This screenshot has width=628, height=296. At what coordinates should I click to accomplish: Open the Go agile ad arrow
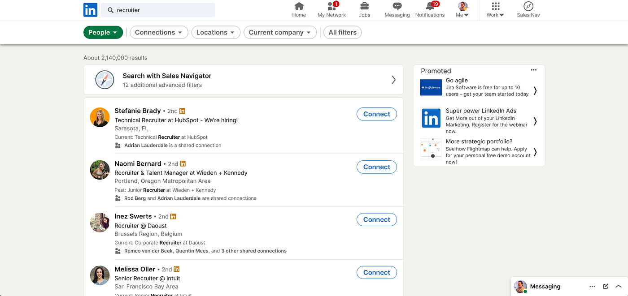click(x=535, y=91)
